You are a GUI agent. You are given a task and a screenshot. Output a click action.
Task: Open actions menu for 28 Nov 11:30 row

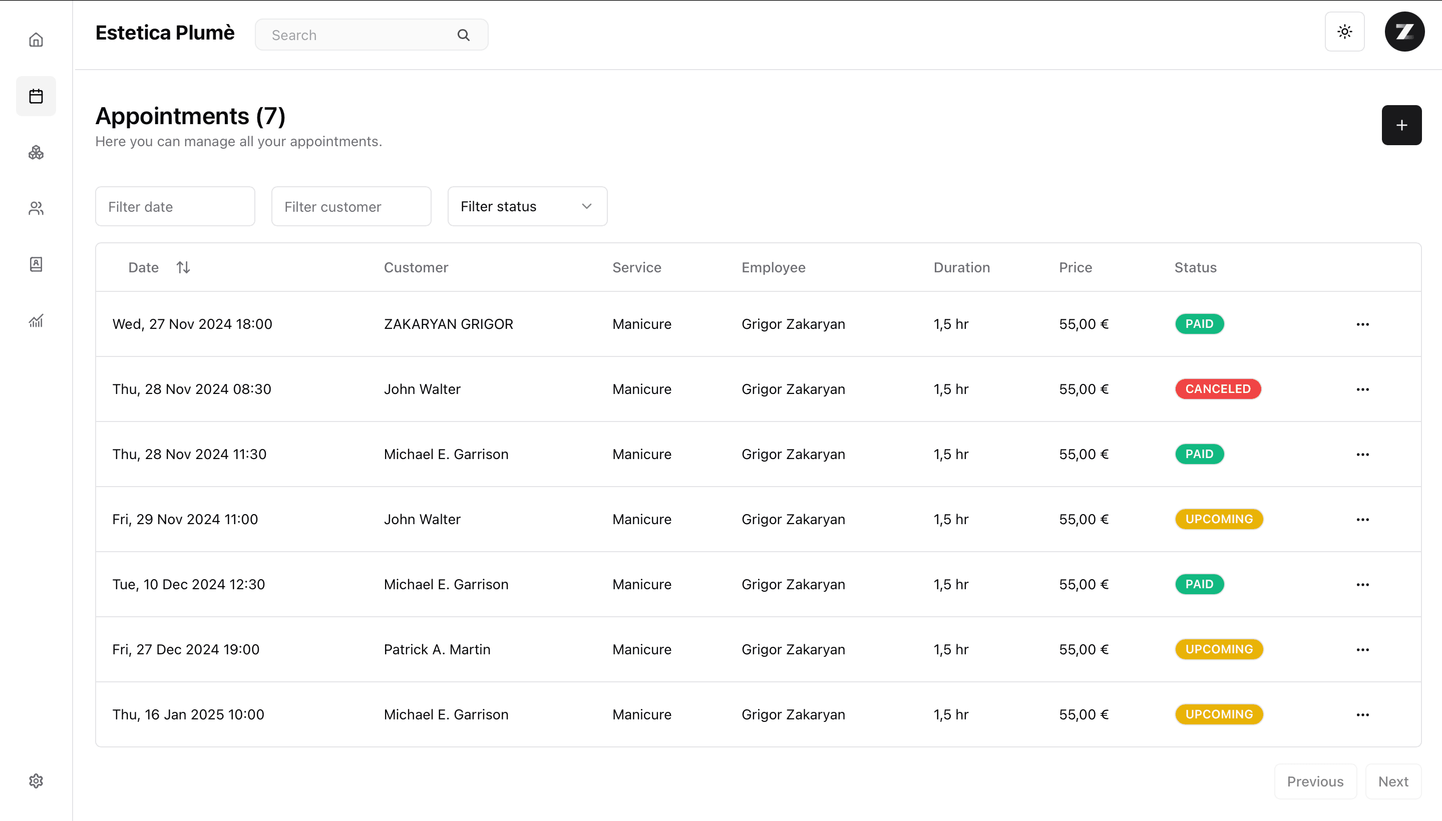1363,455
